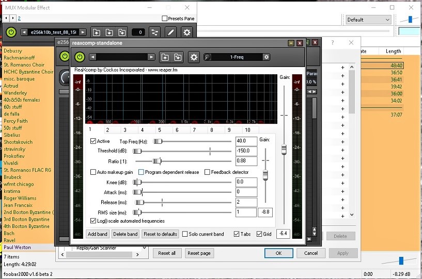This screenshot has width=422, height=279.
Task: Enable Program dependent release
Action: (x=141, y=172)
